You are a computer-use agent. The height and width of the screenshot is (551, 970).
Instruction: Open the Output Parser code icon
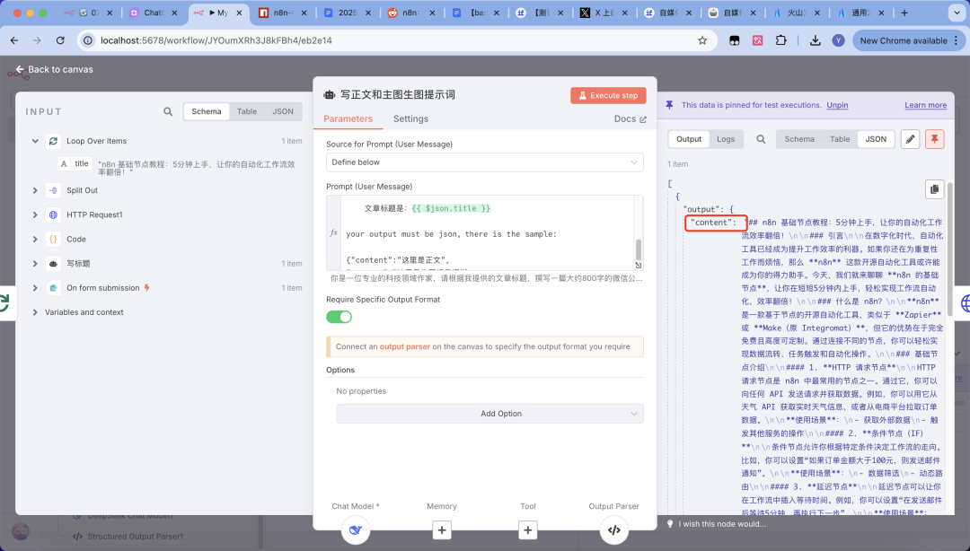614,529
